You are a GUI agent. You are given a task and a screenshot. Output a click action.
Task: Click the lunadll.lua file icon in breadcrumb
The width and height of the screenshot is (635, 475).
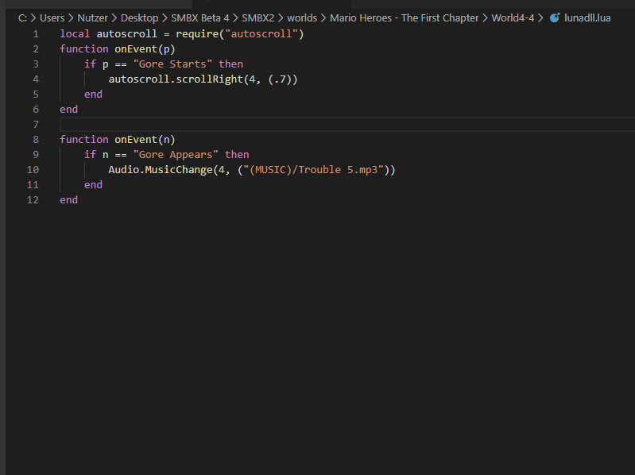click(555, 17)
